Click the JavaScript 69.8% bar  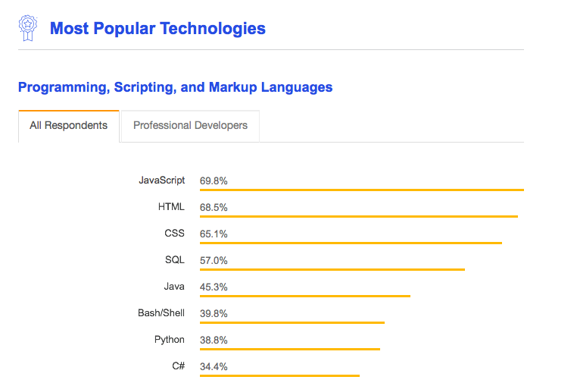[x=361, y=190]
